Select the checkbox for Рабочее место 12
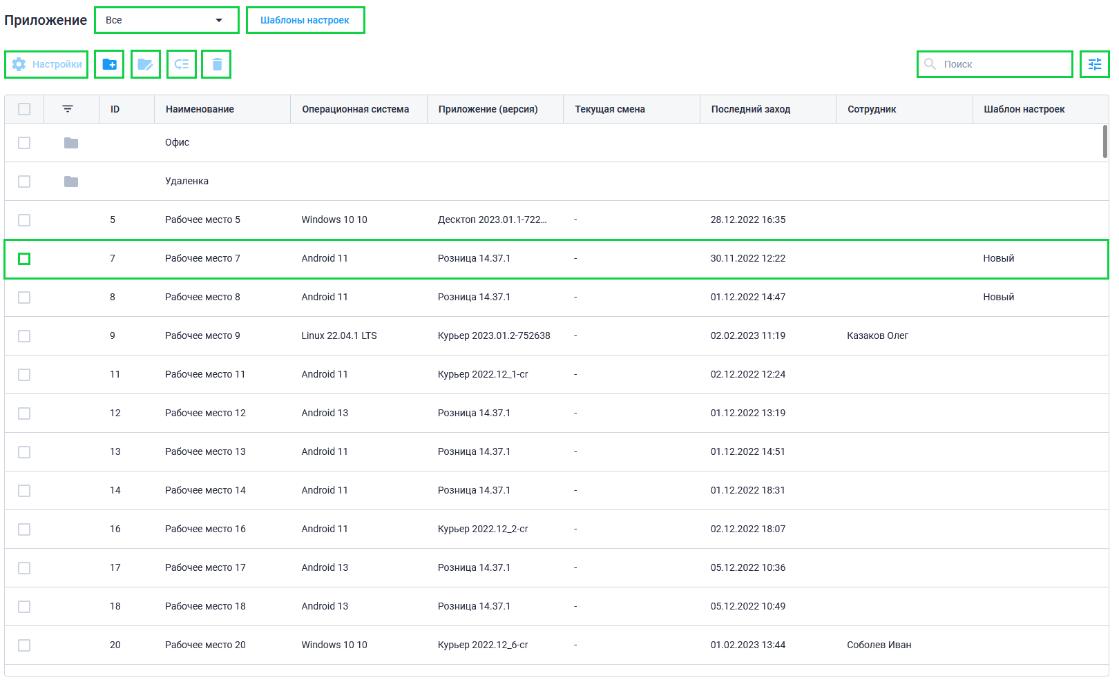 tap(24, 413)
